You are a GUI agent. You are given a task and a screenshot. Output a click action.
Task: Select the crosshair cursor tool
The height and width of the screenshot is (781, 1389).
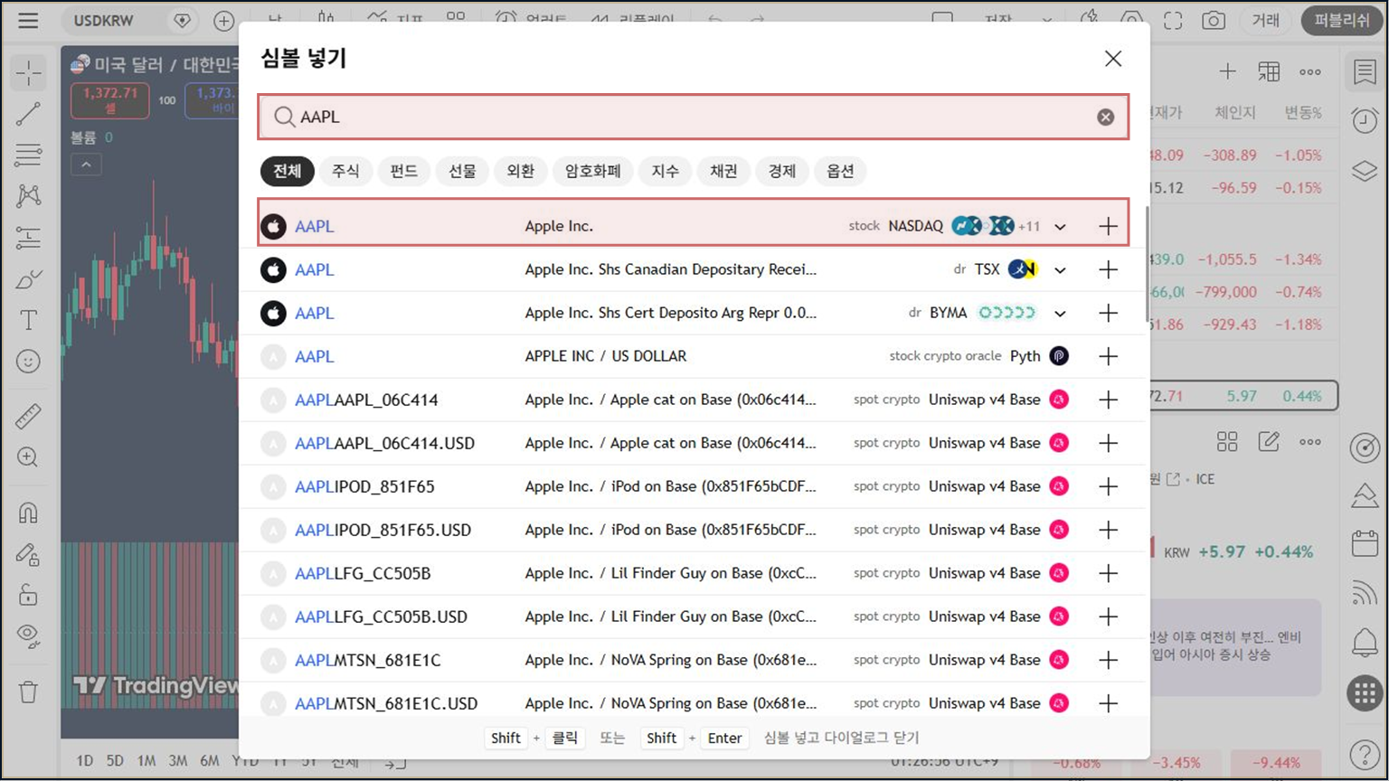(x=28, y=72)
